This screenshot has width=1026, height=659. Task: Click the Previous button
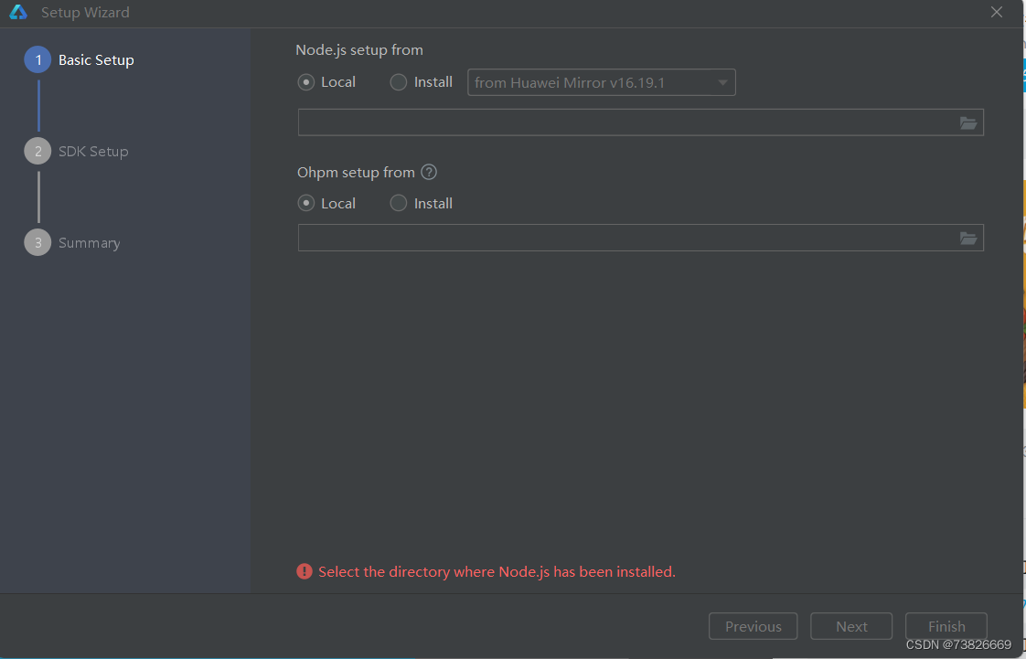pos(753,626)
